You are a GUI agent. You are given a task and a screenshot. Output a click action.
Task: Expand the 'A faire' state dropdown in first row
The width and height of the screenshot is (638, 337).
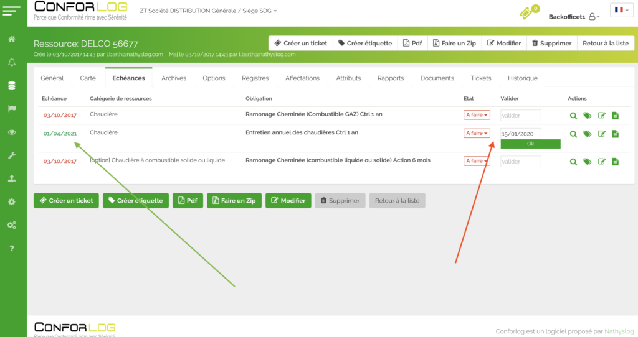[x=477, y=115]
